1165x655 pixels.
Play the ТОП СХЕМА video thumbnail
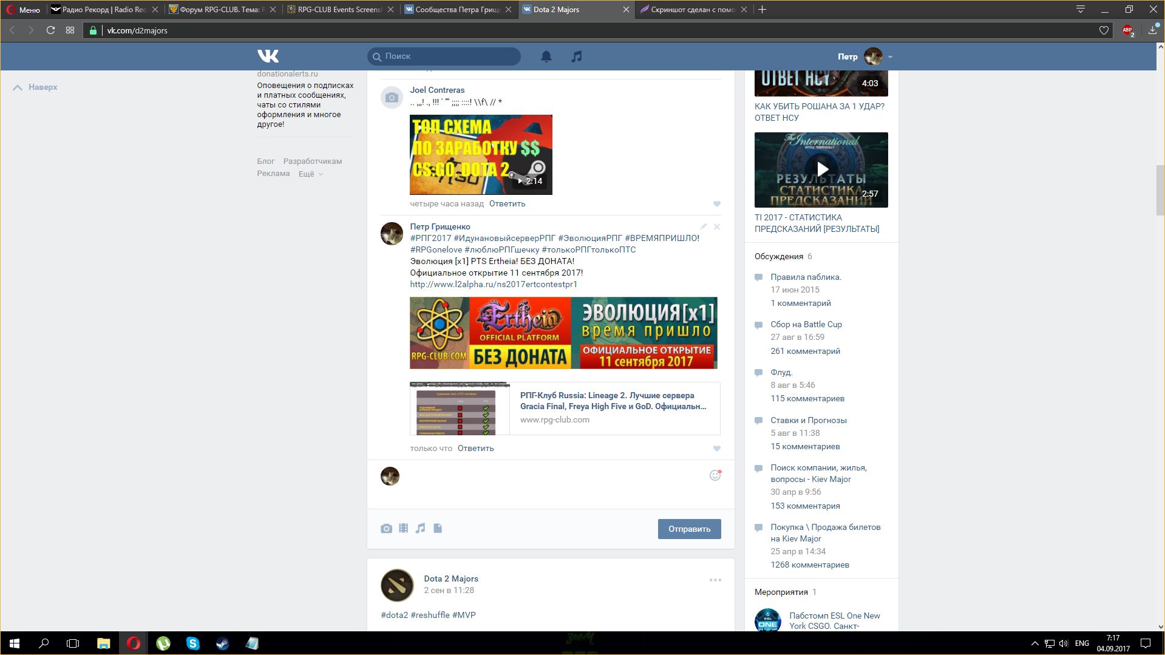481,155
